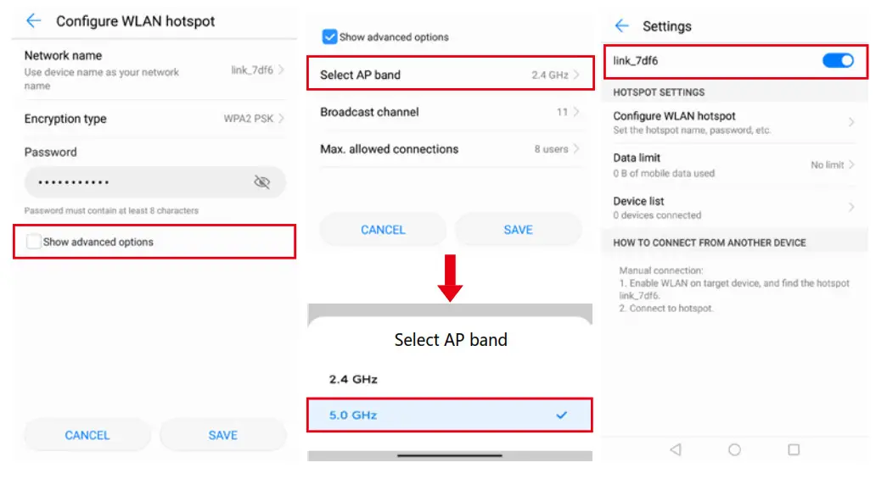
Task: Select the 5.0 GHz band option
Action: [x=450, y=415]
